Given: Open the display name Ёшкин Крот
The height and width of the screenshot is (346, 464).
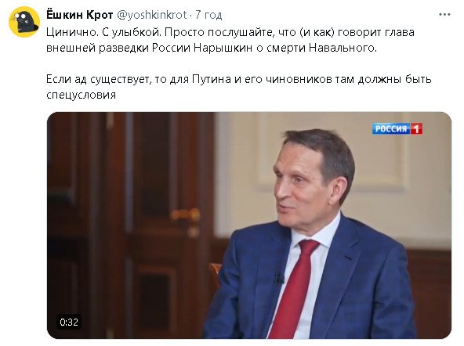Looking at the screenshot, I should point(80,15).
